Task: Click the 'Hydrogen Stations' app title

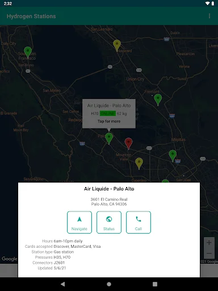Action: click(x=31, y=16)
